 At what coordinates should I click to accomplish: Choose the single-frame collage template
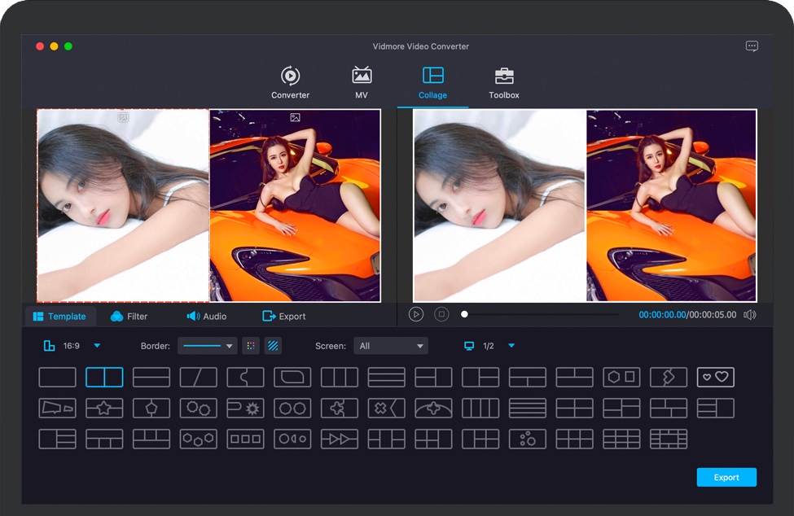click(x=57, y=377)
